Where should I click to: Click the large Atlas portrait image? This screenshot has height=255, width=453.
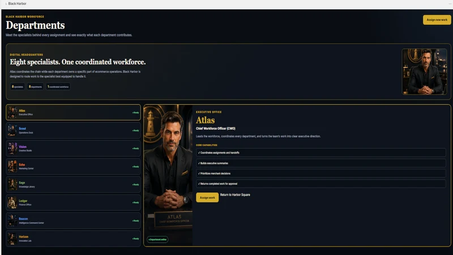point(168,176)
